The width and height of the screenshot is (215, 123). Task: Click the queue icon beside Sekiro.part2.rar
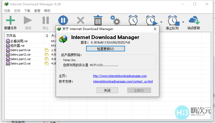coord(47,55)
